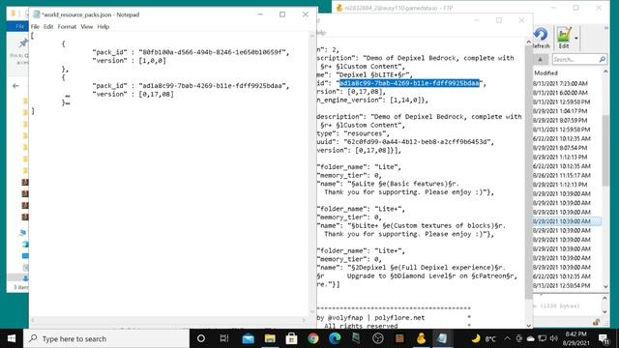
Task: Click 'version' : [0,17,08] line in Notepad
Action: [x=133, y=94]
